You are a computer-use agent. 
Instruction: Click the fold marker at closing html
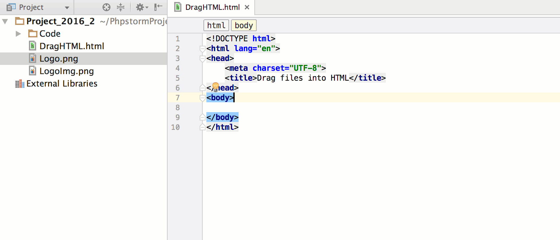202,127
